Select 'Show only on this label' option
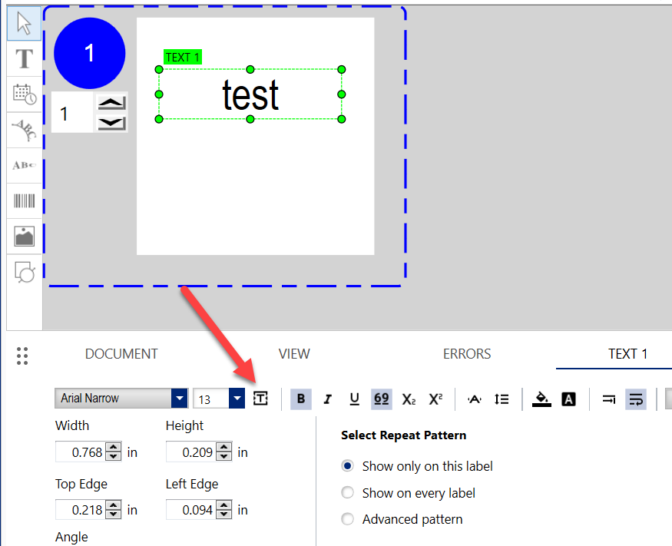This screenshot has width=672, height=546. pyautogui.click(x=348, y=466)
